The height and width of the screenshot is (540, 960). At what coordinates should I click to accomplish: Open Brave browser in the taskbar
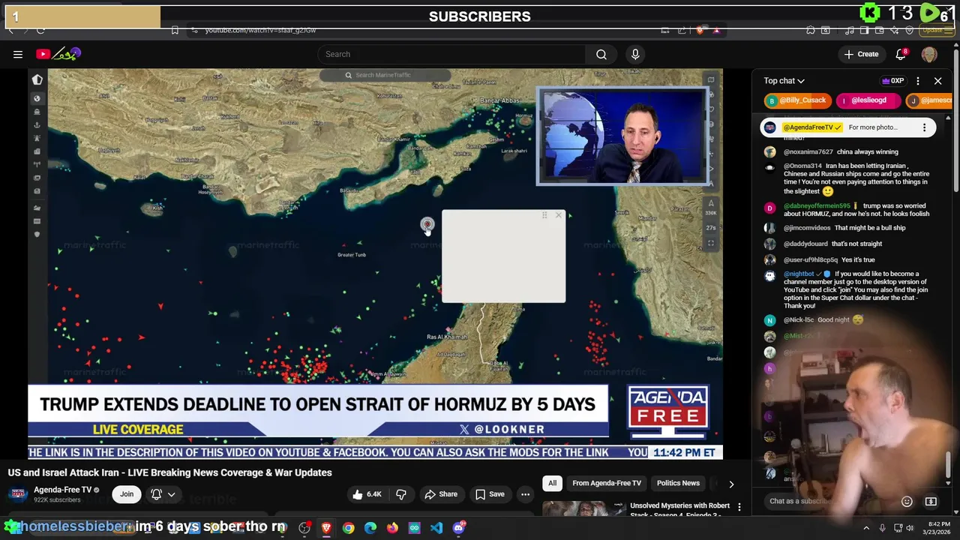[x=326, y=528]
